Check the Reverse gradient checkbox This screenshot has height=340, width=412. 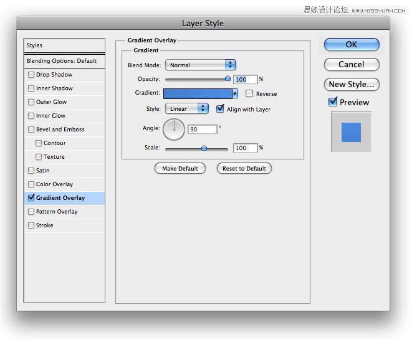[249, 93]
